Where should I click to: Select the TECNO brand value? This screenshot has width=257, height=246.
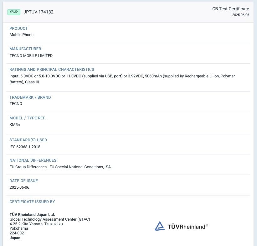pos(16,104)
